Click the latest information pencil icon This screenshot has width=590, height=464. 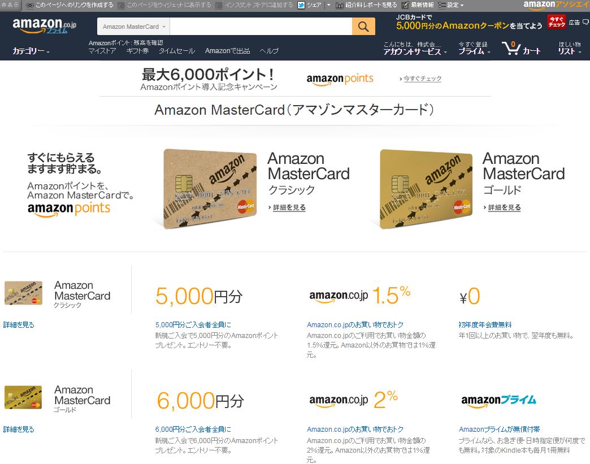(405, 5)
